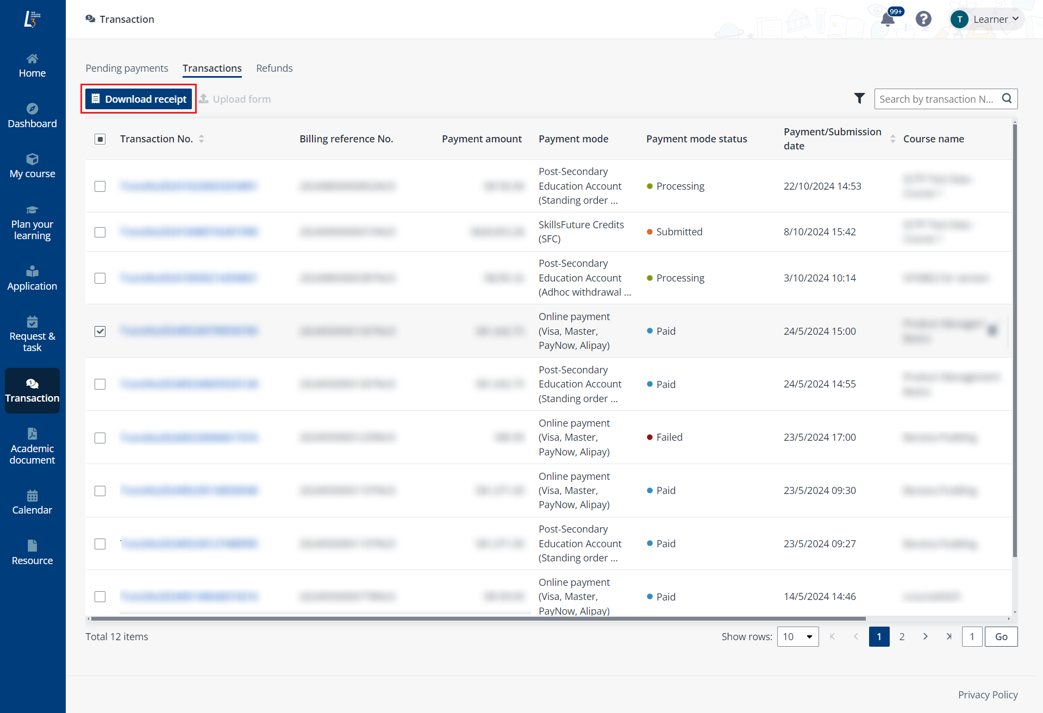
Task: Go to page 2 of results
Action: 902,636
